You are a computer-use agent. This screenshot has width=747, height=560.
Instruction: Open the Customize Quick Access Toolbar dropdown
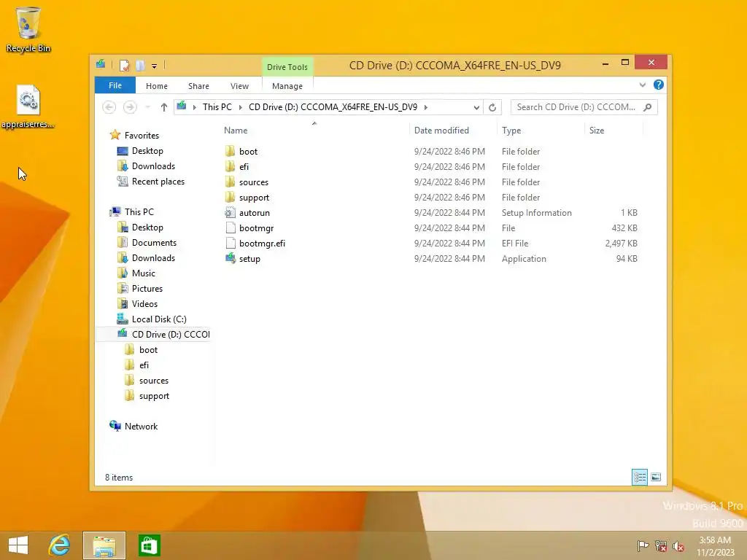point(155,66)
